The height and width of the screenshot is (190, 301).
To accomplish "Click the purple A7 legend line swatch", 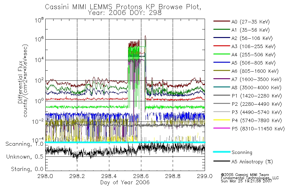I will coord(222,79).
